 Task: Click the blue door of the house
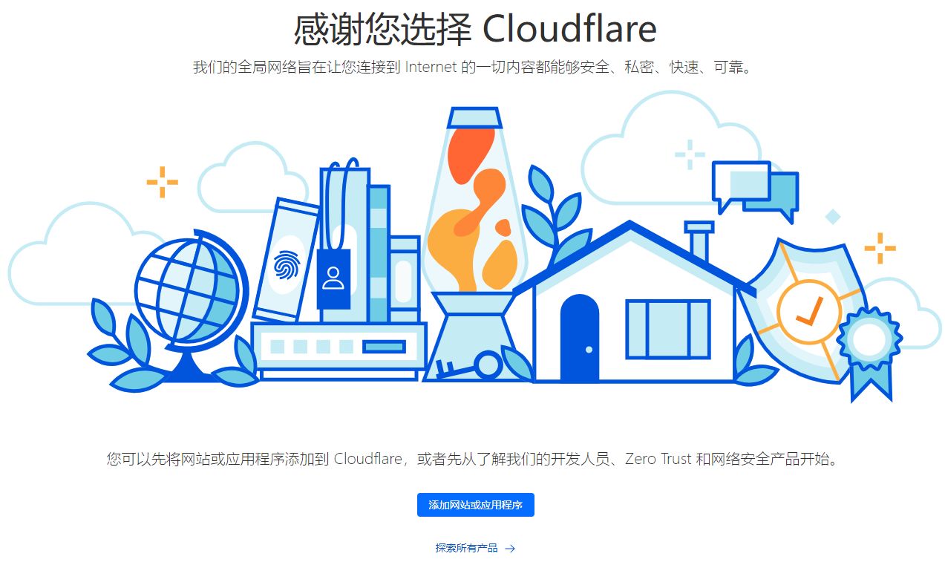tap(579, 338)
